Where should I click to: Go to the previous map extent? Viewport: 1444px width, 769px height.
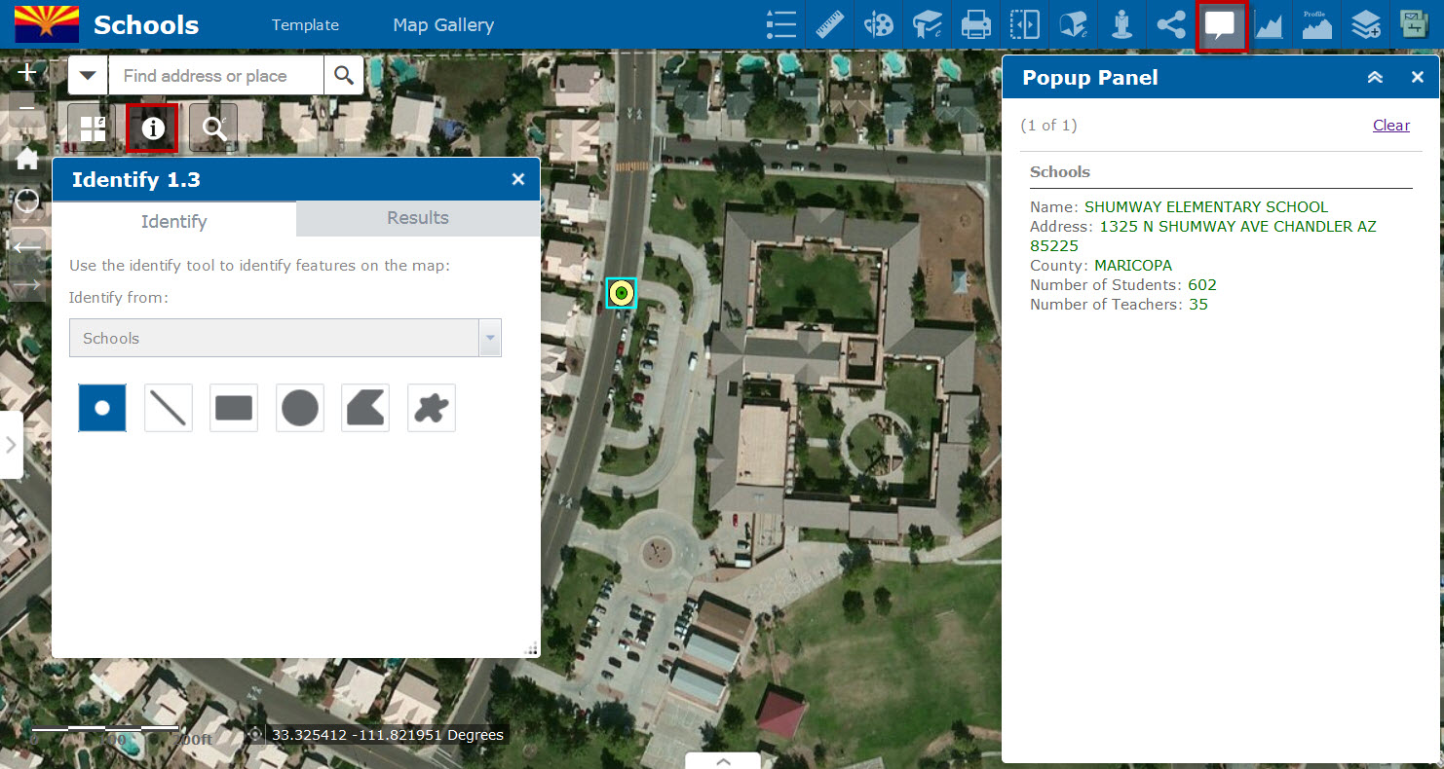coord(27,246)
